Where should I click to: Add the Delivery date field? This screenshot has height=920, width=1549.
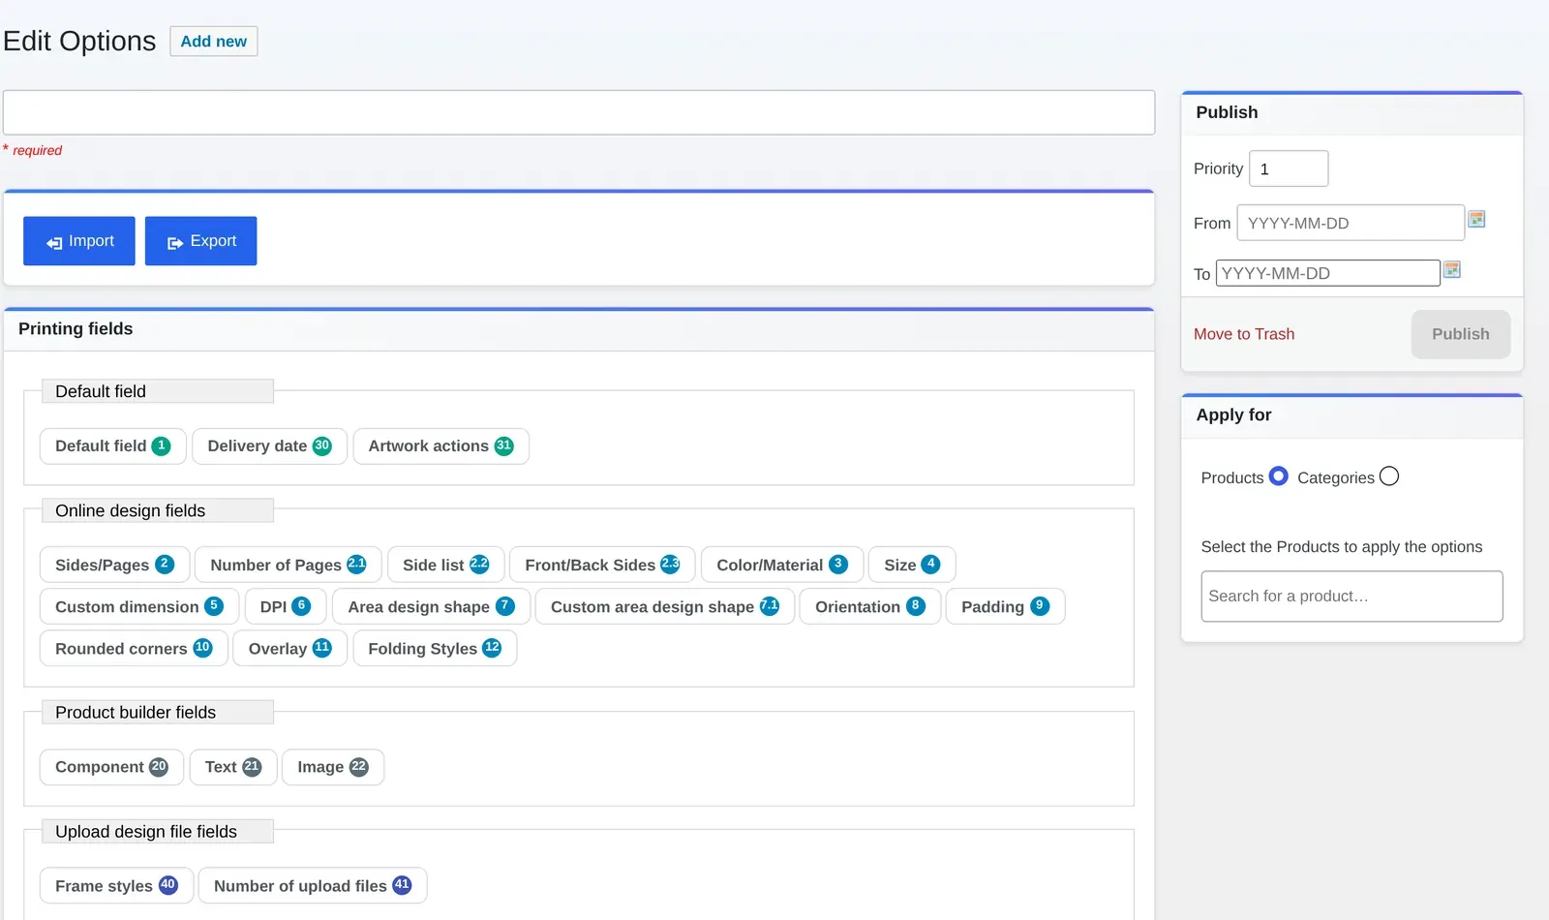pyautogui.click(x=270, y=446)
